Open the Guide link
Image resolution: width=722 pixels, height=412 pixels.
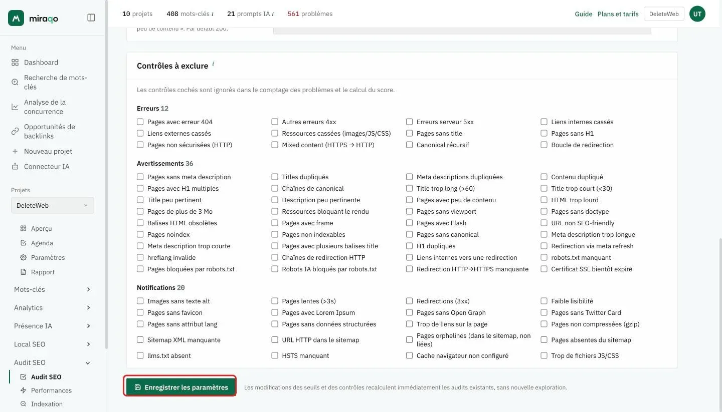(x=584, y=14)
